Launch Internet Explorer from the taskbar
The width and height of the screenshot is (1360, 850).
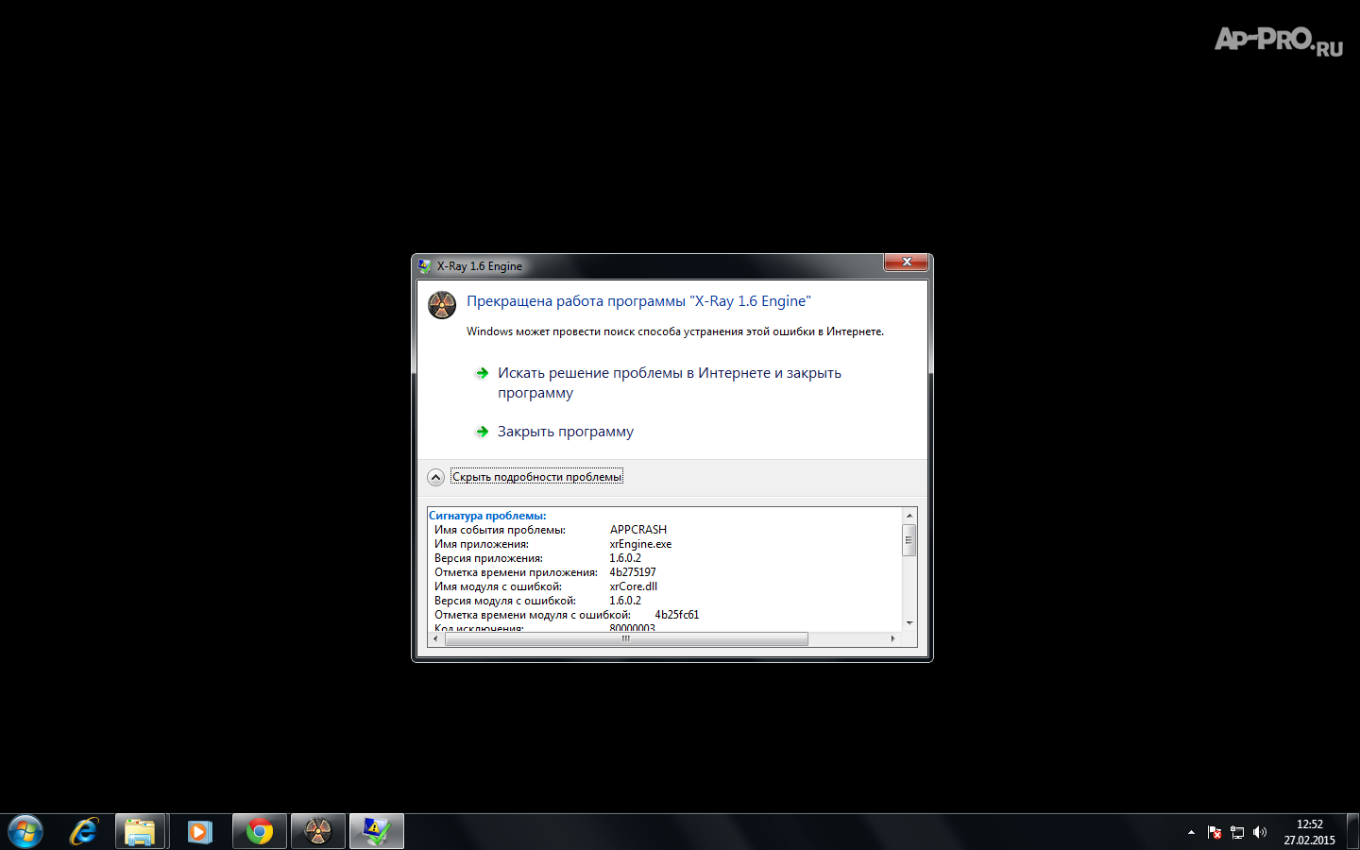pyautogui.click(x=83, y=832)
